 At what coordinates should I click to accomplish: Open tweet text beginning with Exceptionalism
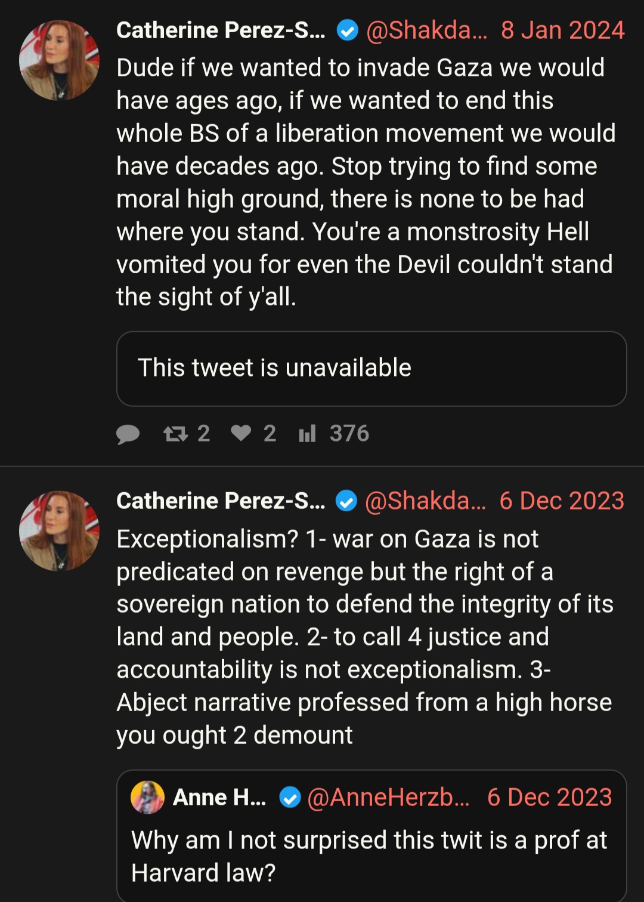(365, 637)
